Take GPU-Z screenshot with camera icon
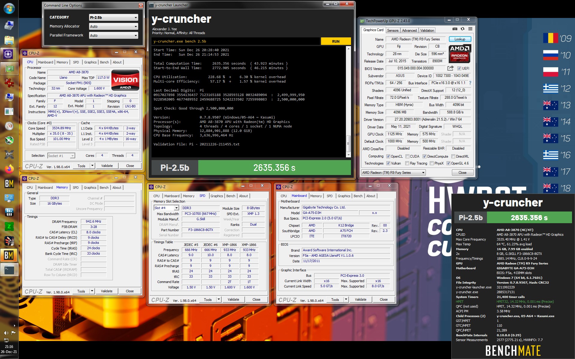 455,29
